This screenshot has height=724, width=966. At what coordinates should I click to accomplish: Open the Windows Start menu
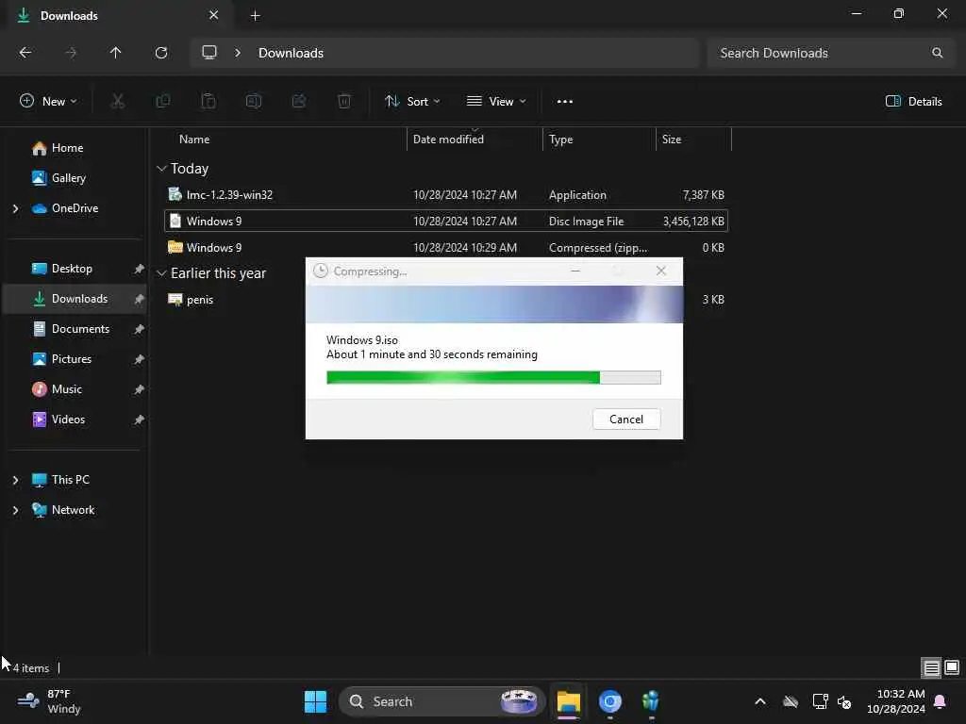[315, 701]
